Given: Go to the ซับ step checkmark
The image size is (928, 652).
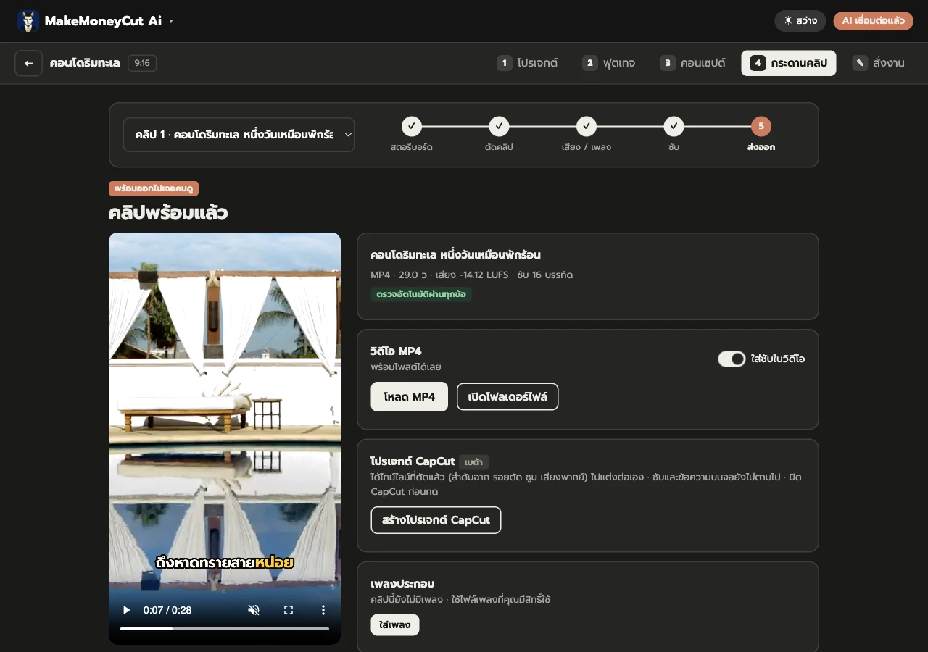Looking at the screenshot, I should coord(674,127).
